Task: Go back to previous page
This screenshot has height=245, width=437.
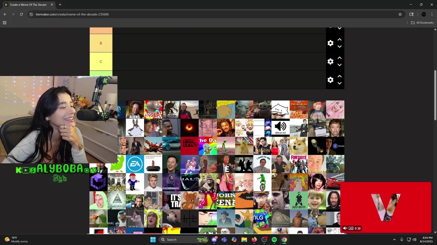Action: [x=5, y=14]
